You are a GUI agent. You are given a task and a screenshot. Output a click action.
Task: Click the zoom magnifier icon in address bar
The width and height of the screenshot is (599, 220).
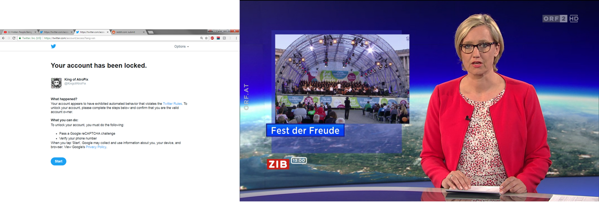coord(202,38)
